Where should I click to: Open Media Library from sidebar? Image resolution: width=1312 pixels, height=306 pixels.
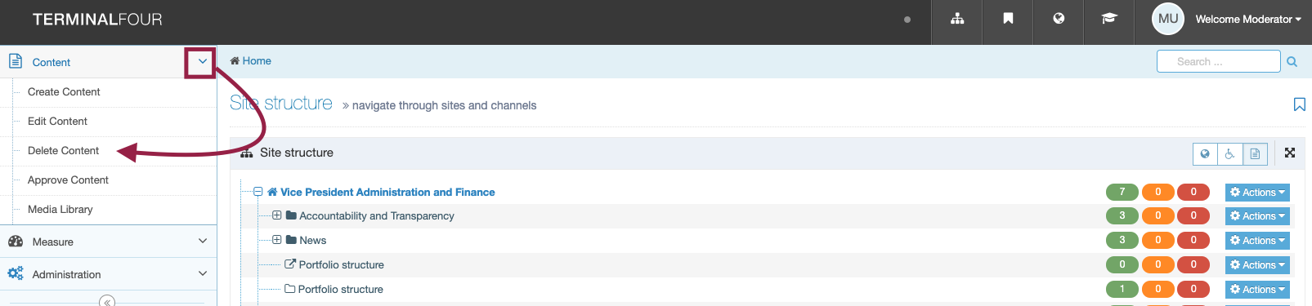coord(60,210)
